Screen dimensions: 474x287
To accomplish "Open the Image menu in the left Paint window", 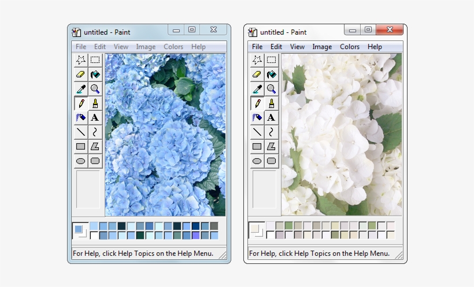I will tap(146, 47).
